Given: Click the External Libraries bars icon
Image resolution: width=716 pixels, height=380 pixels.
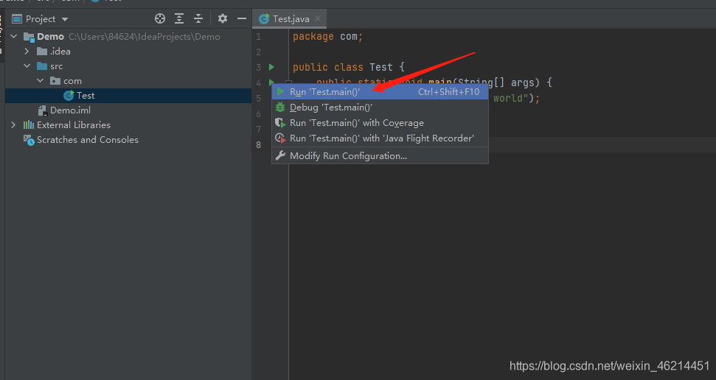Looking at the screenshot, I should [29, 124].
